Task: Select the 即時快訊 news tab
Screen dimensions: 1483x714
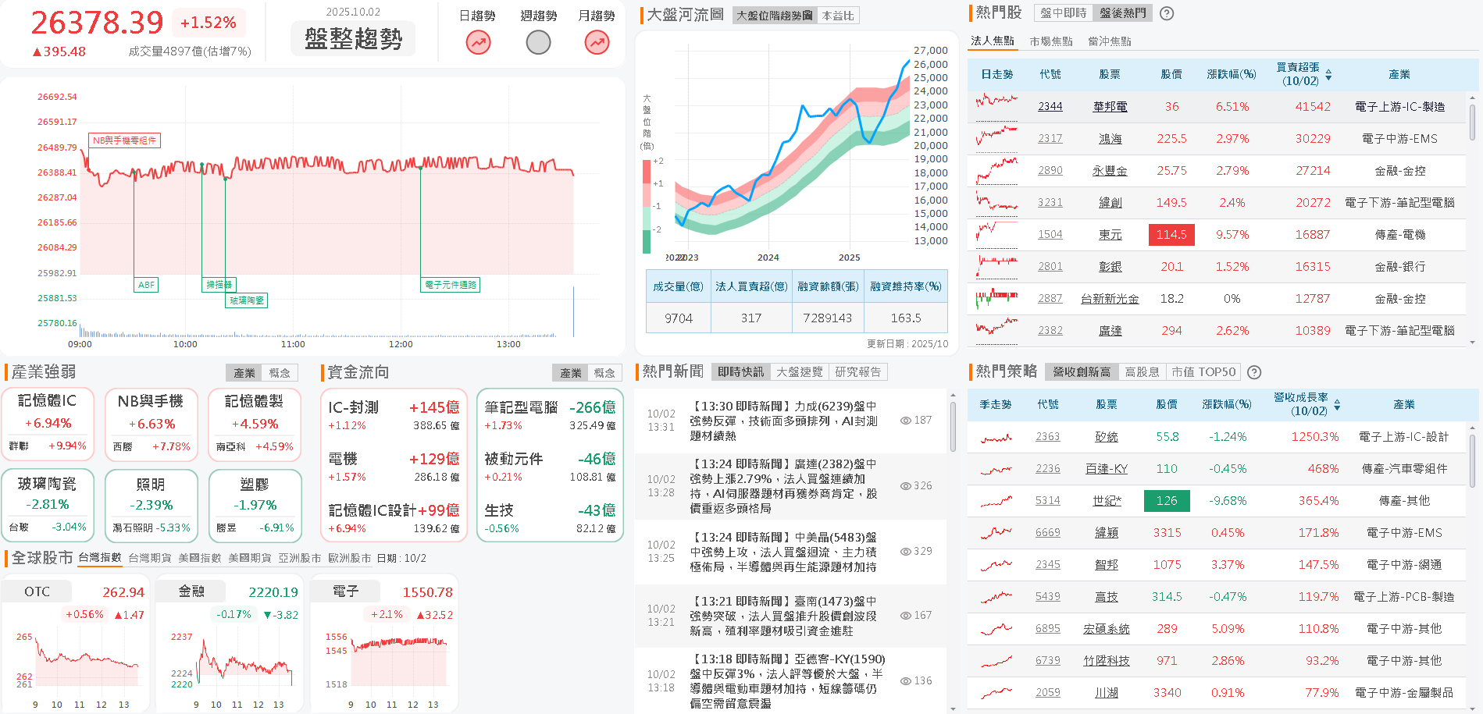Action: (x=741, y=372)
